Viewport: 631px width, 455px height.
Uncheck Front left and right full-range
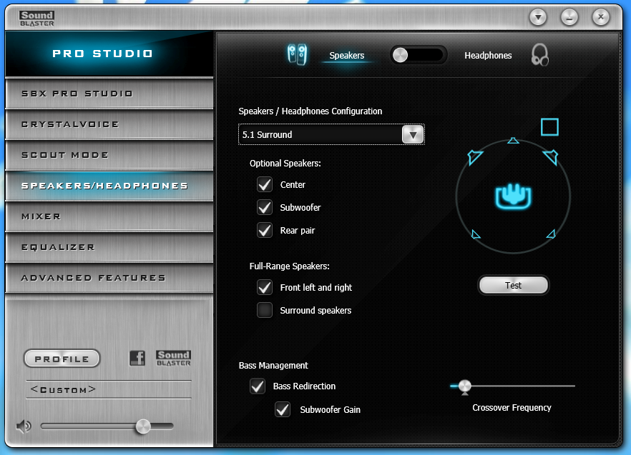tap(265, 287)
